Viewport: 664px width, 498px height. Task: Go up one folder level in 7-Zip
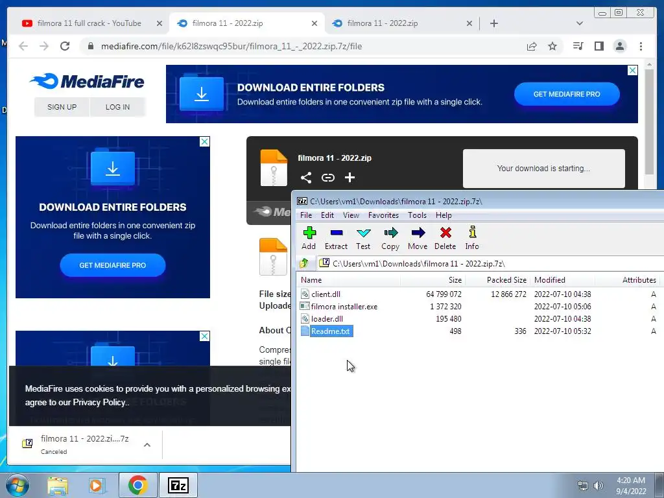[x=304, y=263]
